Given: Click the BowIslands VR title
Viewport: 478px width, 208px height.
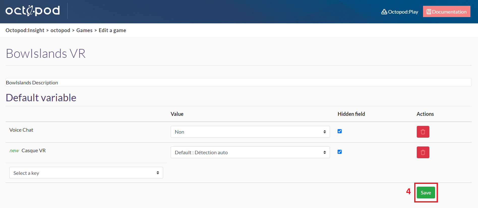Looking at the screenshot, I should click(x=46, y=54).
